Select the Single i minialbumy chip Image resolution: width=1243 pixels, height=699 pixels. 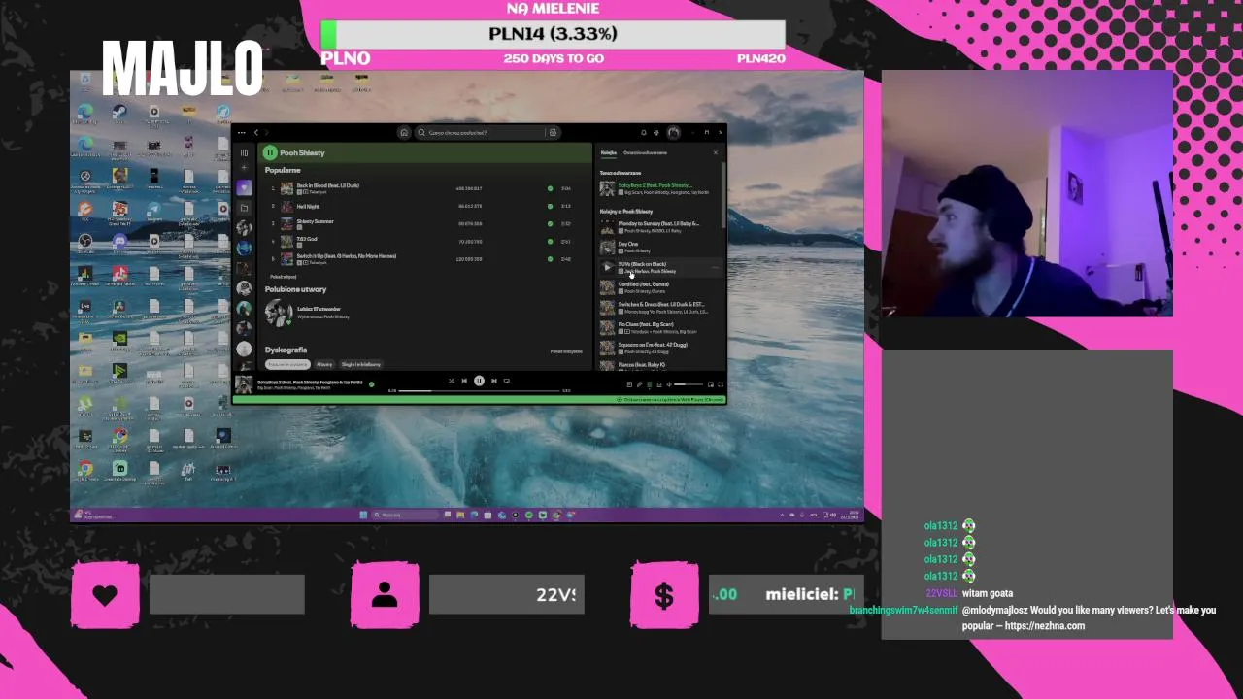(361, 364)
